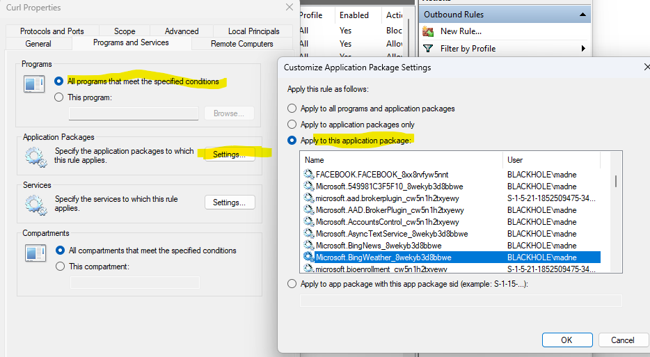Open Services Settings button
The image size is (650, 357).
pyautogui.click(x=230, y=203)
